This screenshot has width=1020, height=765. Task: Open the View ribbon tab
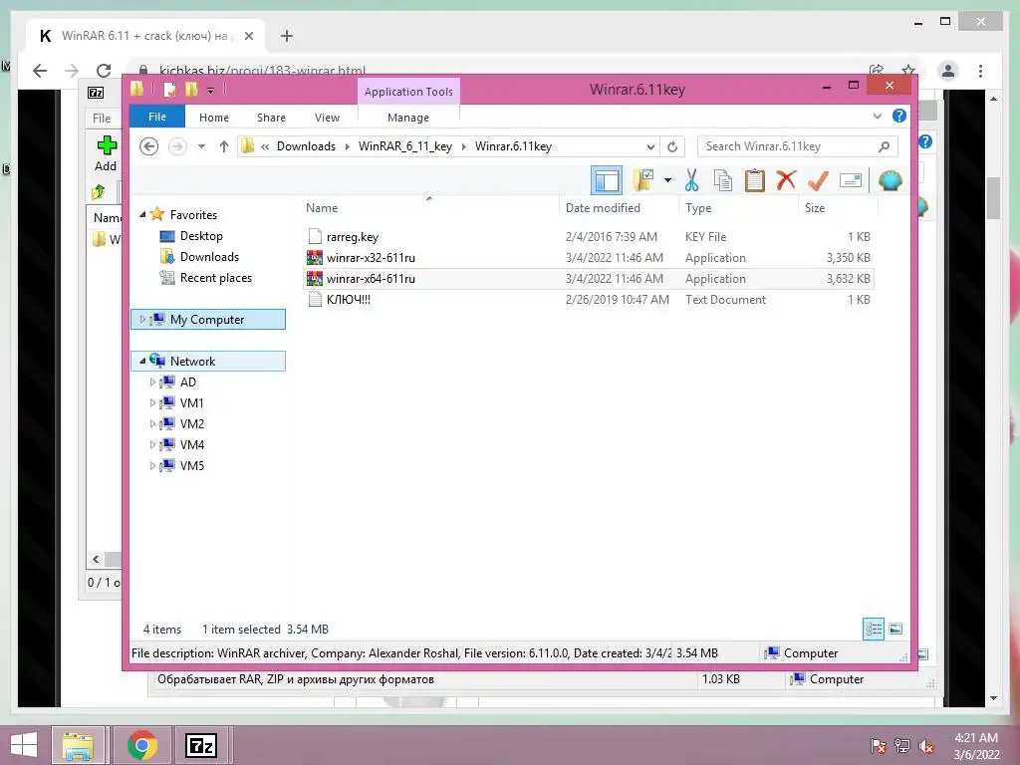327,118
